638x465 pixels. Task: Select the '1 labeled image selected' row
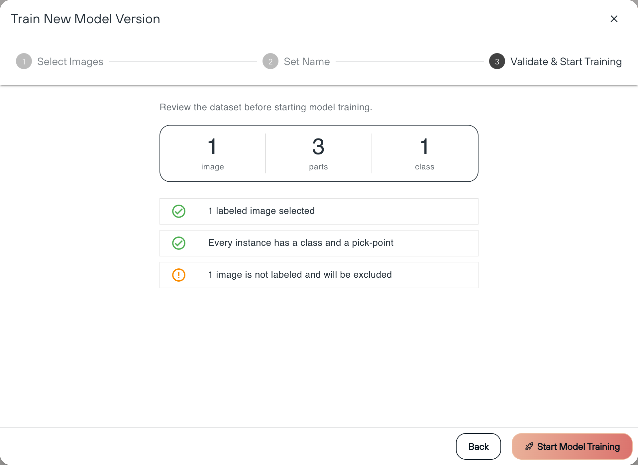pos(319,211)
